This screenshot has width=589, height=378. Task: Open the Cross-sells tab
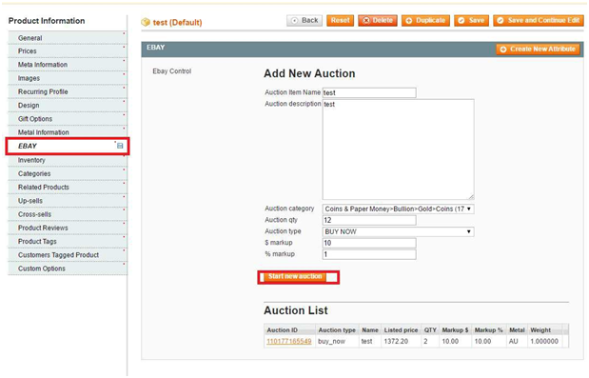[x=68, y=214]
